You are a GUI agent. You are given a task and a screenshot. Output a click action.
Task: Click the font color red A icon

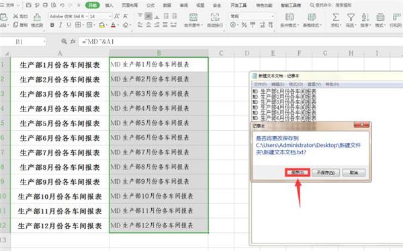113,25
